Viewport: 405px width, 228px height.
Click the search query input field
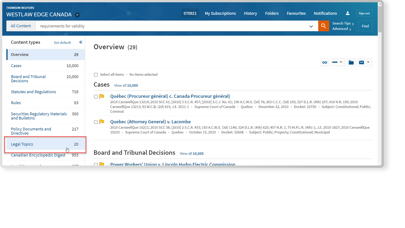click(172, 26)
